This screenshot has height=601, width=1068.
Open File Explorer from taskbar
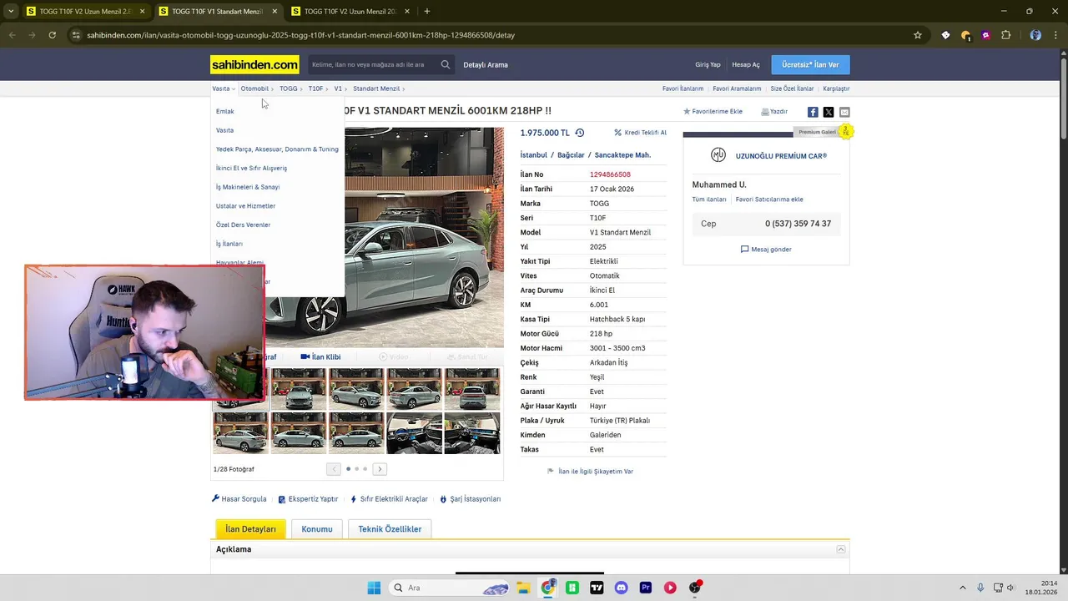tap(522, 588)
